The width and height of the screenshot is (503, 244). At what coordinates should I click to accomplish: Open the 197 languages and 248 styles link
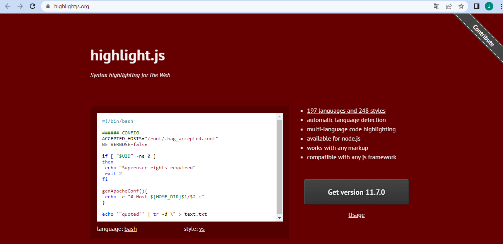pos(346,110)
